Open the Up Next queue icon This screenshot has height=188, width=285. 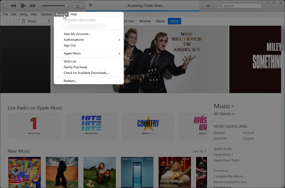click(208, 5)
